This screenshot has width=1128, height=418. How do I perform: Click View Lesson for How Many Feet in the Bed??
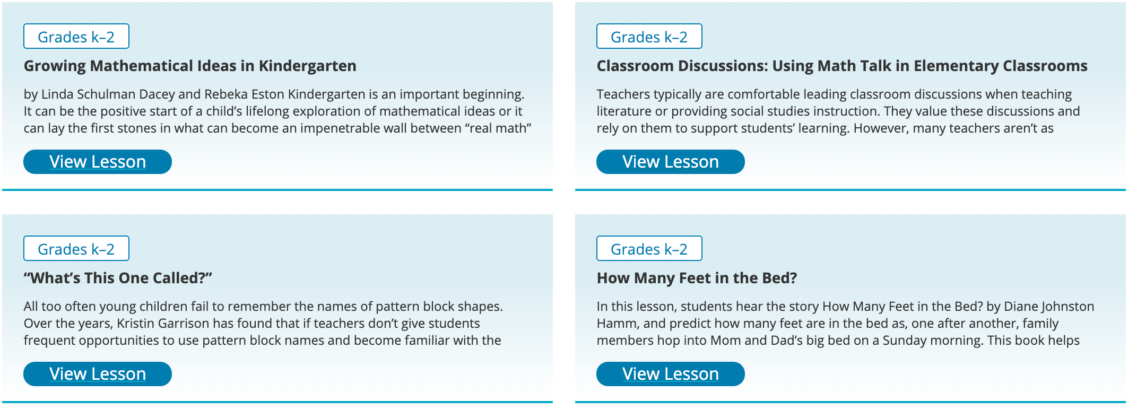pos(671,374)
